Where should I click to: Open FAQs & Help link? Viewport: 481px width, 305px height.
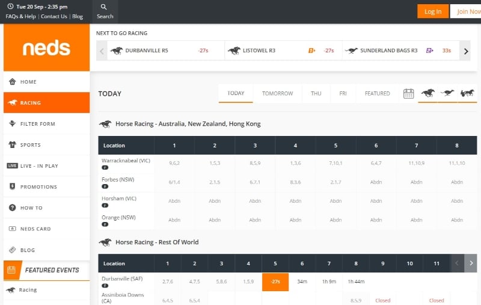(x=20, y=16)
